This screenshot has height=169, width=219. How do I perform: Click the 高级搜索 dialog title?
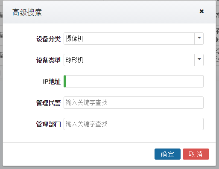pyautogui.click(x=27, y=12)
